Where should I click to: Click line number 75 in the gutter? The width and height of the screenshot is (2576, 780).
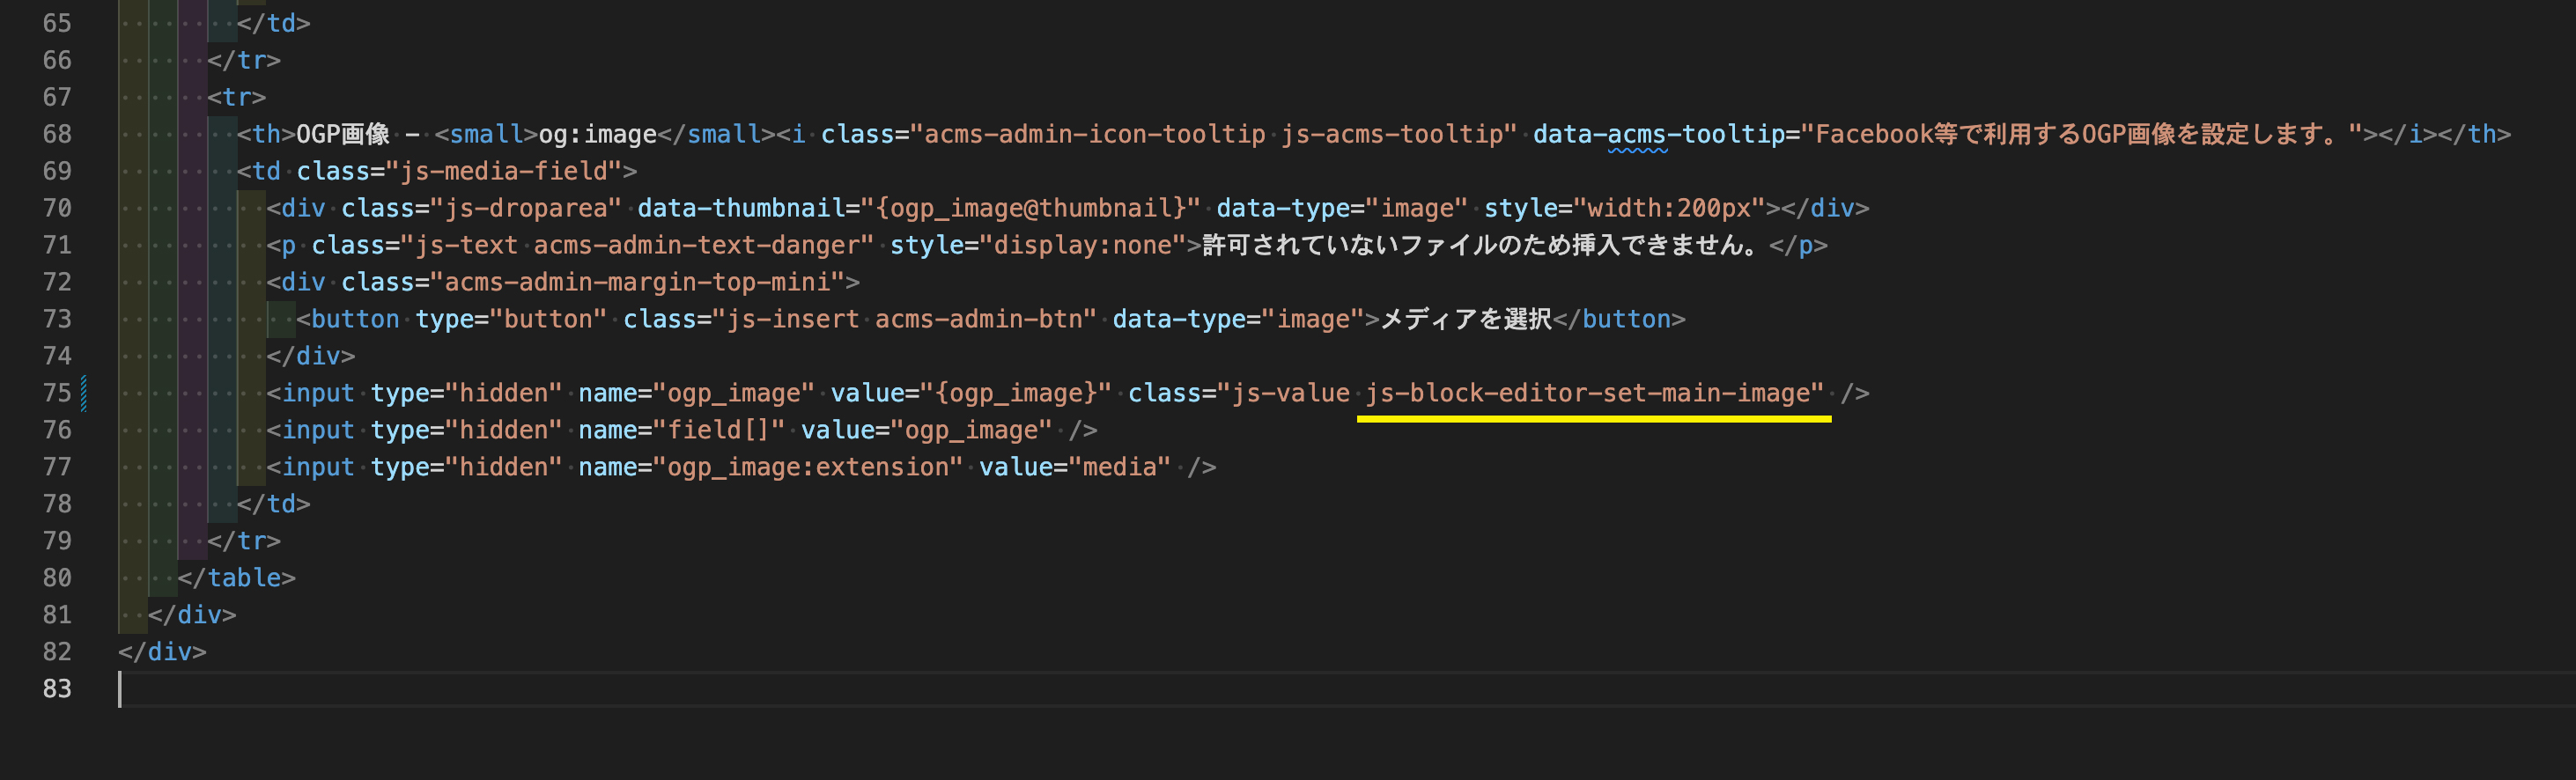tap(57, 393)
